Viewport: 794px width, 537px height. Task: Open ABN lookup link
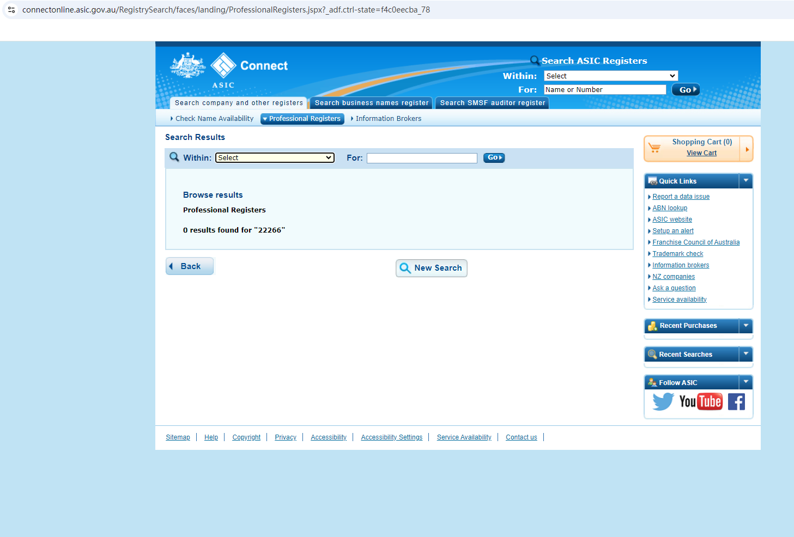coord(670,208)
